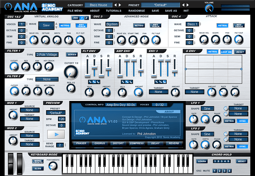Click MOD 1 Amount knob
This screenshot has width=255, height=176.
pos(13,115)
